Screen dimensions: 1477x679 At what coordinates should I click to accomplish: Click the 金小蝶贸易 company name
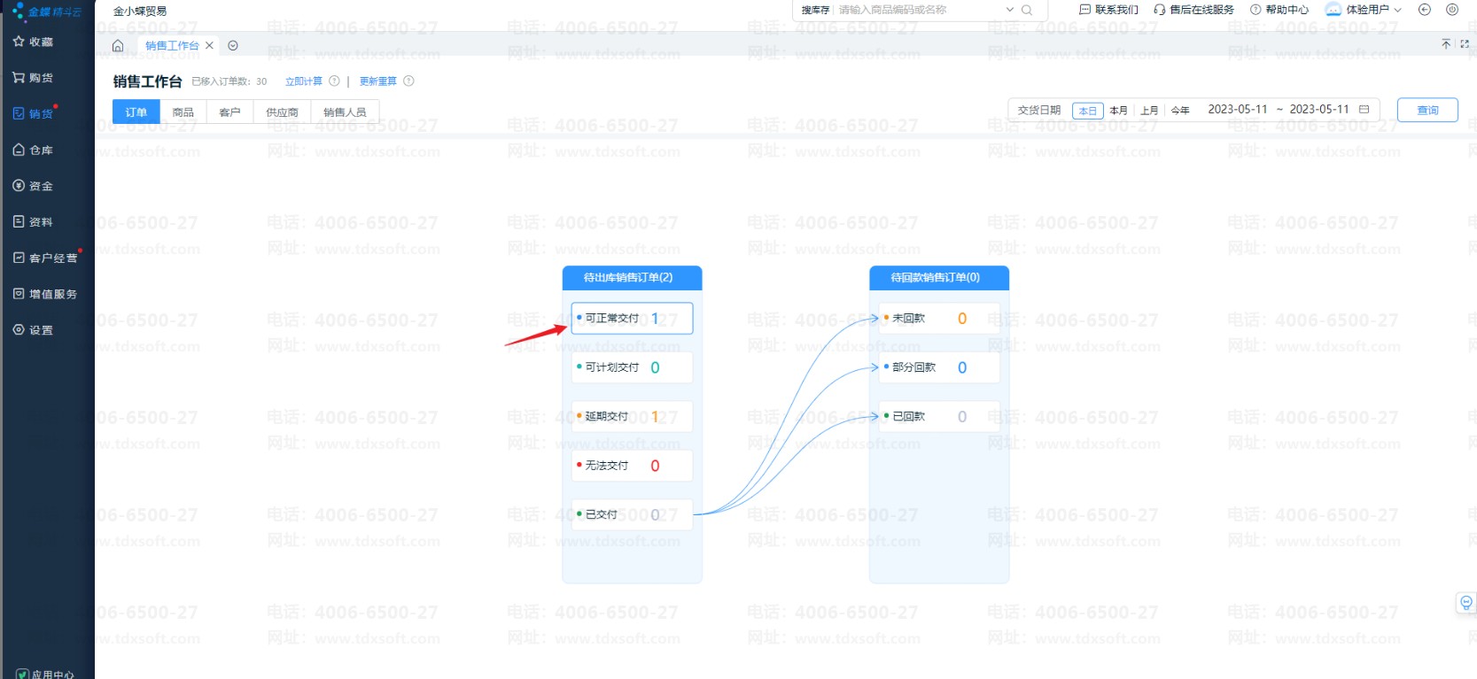click(140, 12)
